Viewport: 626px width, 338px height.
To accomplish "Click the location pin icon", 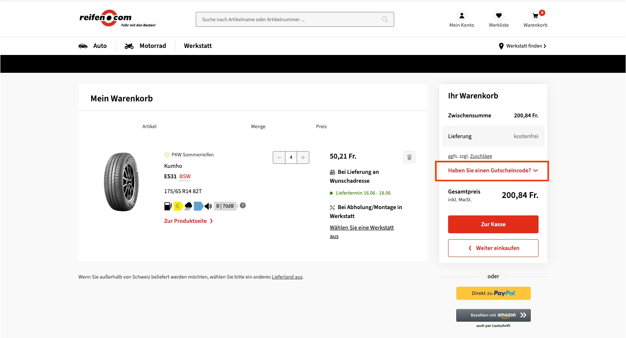I will pos(501,46).
